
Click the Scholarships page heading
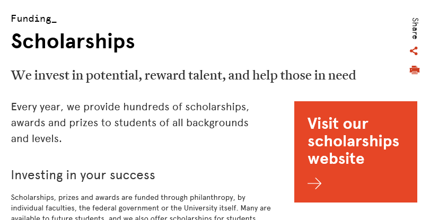[x=73, y=41]
